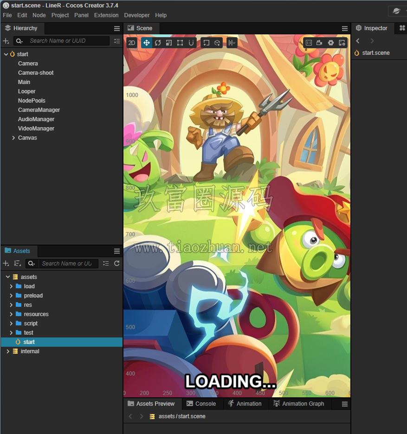Image resolution: width=407 pixels, height=434 pixels.
Task: Select the Scale transform tool
Action: [169, 43]
